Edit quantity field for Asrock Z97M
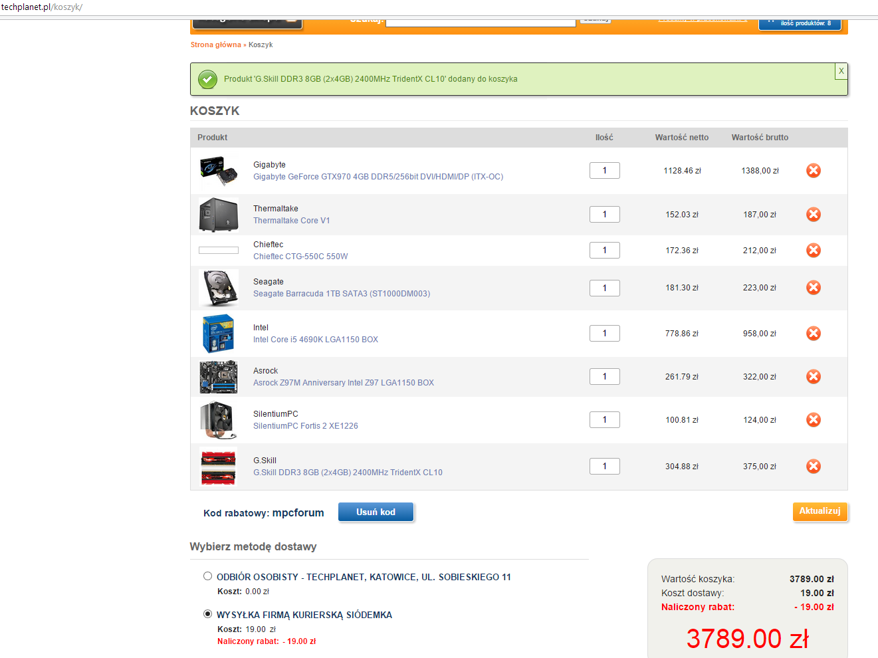This screenshot has height=658, width=878. pos(605,377)
